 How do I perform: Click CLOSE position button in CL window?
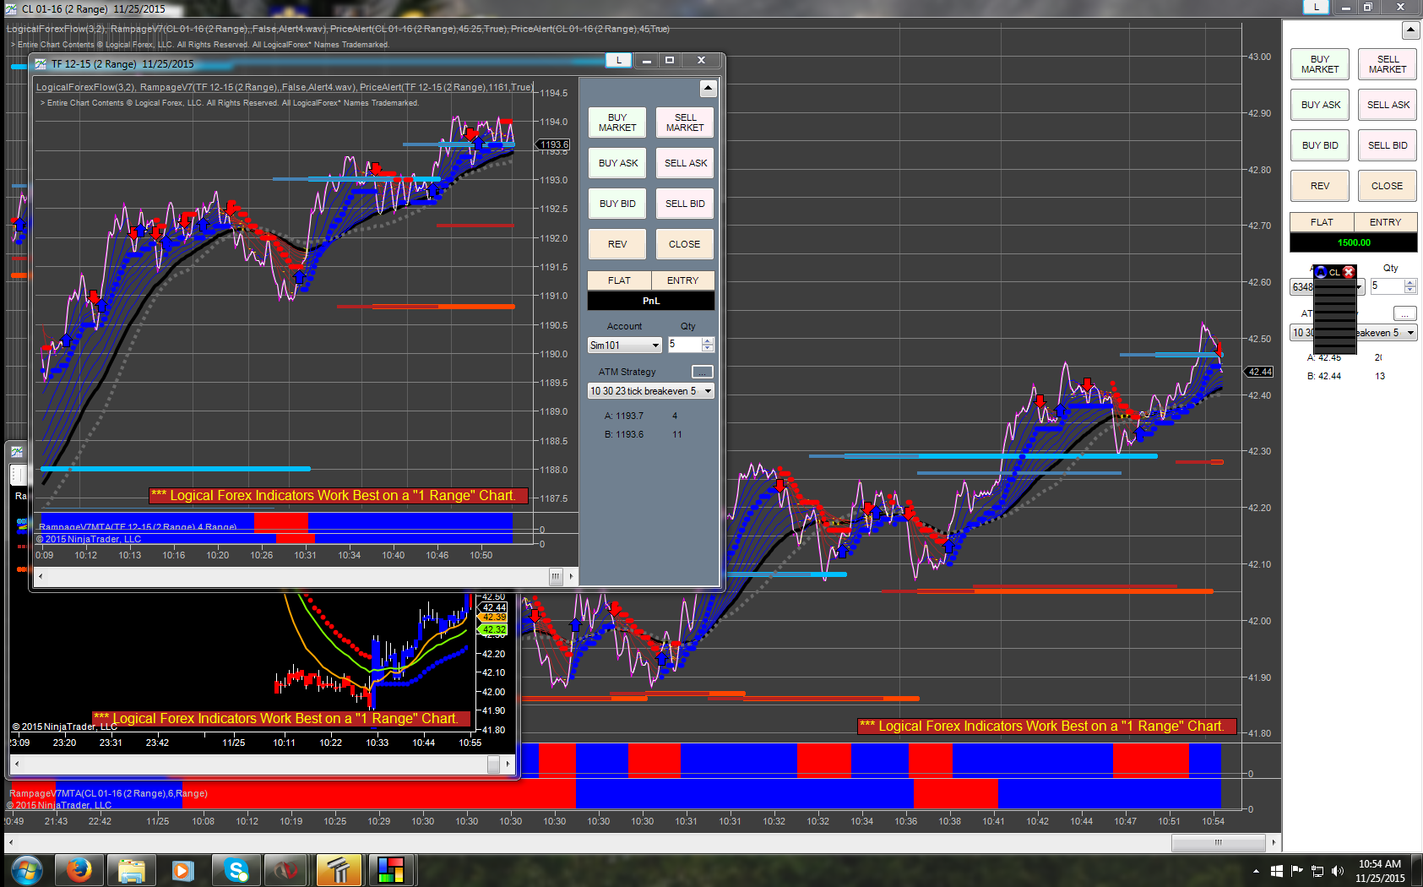click(x=1388, y=186)
